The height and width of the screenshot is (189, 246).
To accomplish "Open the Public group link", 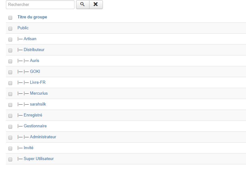I will point(23,28).
